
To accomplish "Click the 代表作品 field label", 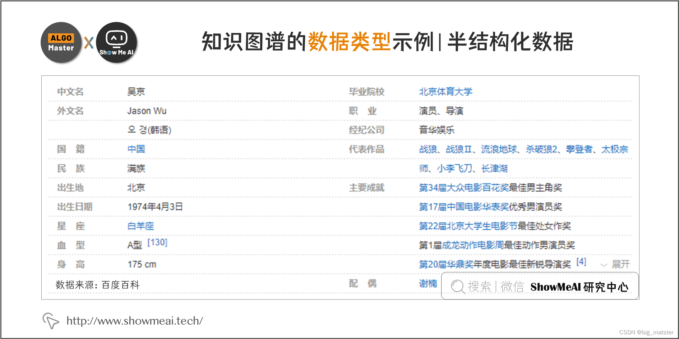I will tap(367, 149).
